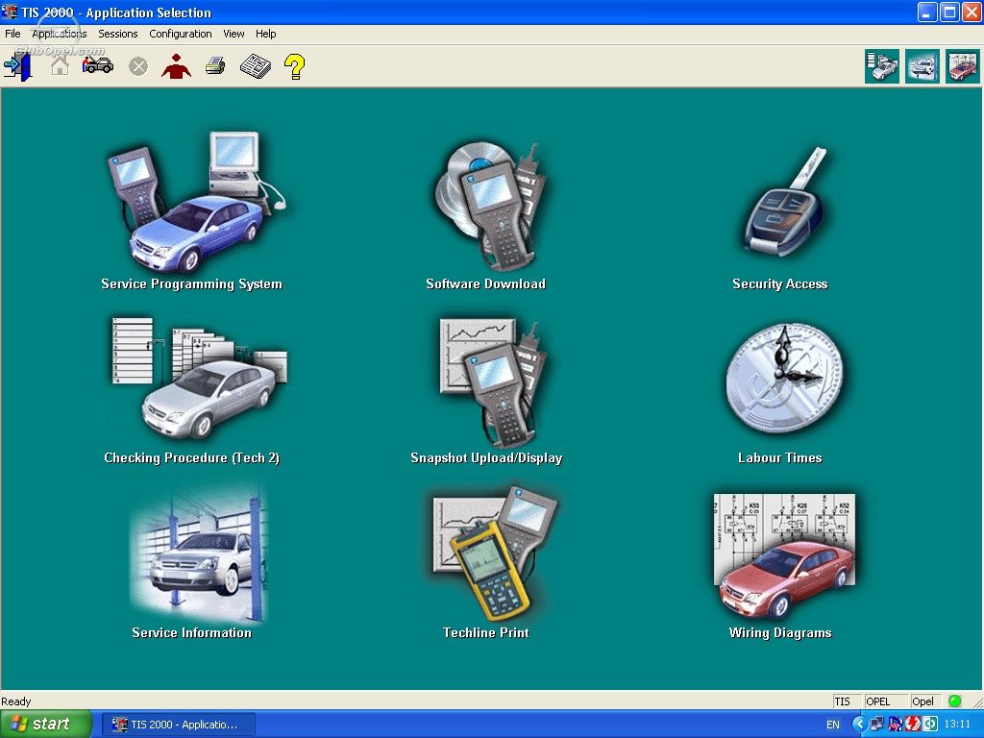This screenshot has height=738, width=984.
Task: Click the Service Information shortcut in toolbar
Action: [922, 66]
